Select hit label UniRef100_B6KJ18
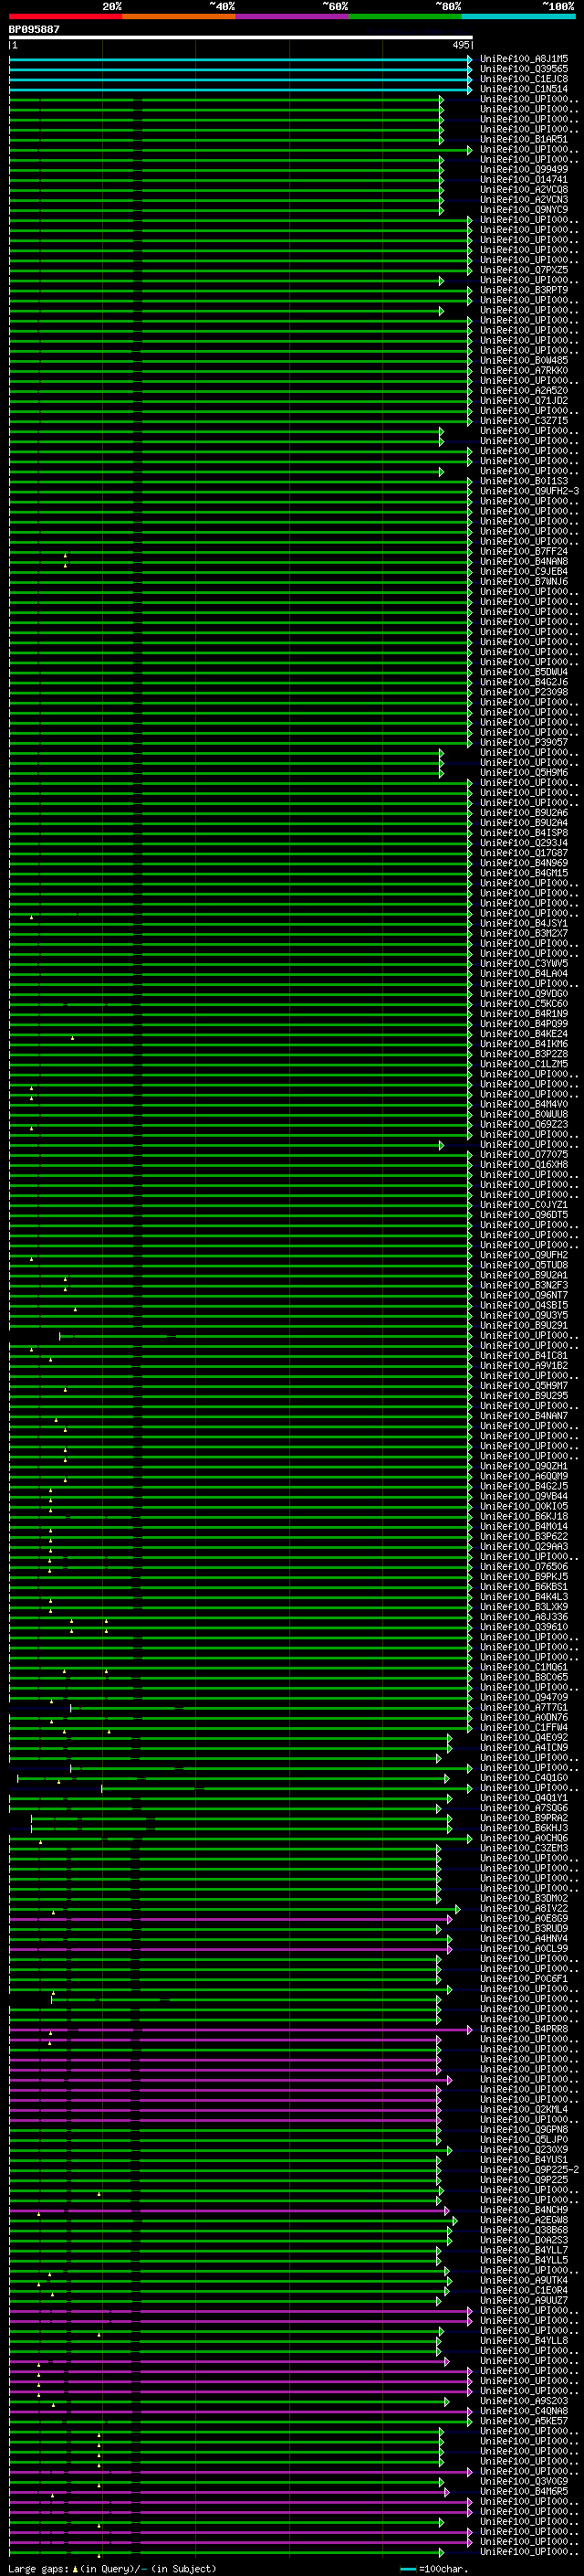This screenshot has height=2576, width=584. 524,1516
